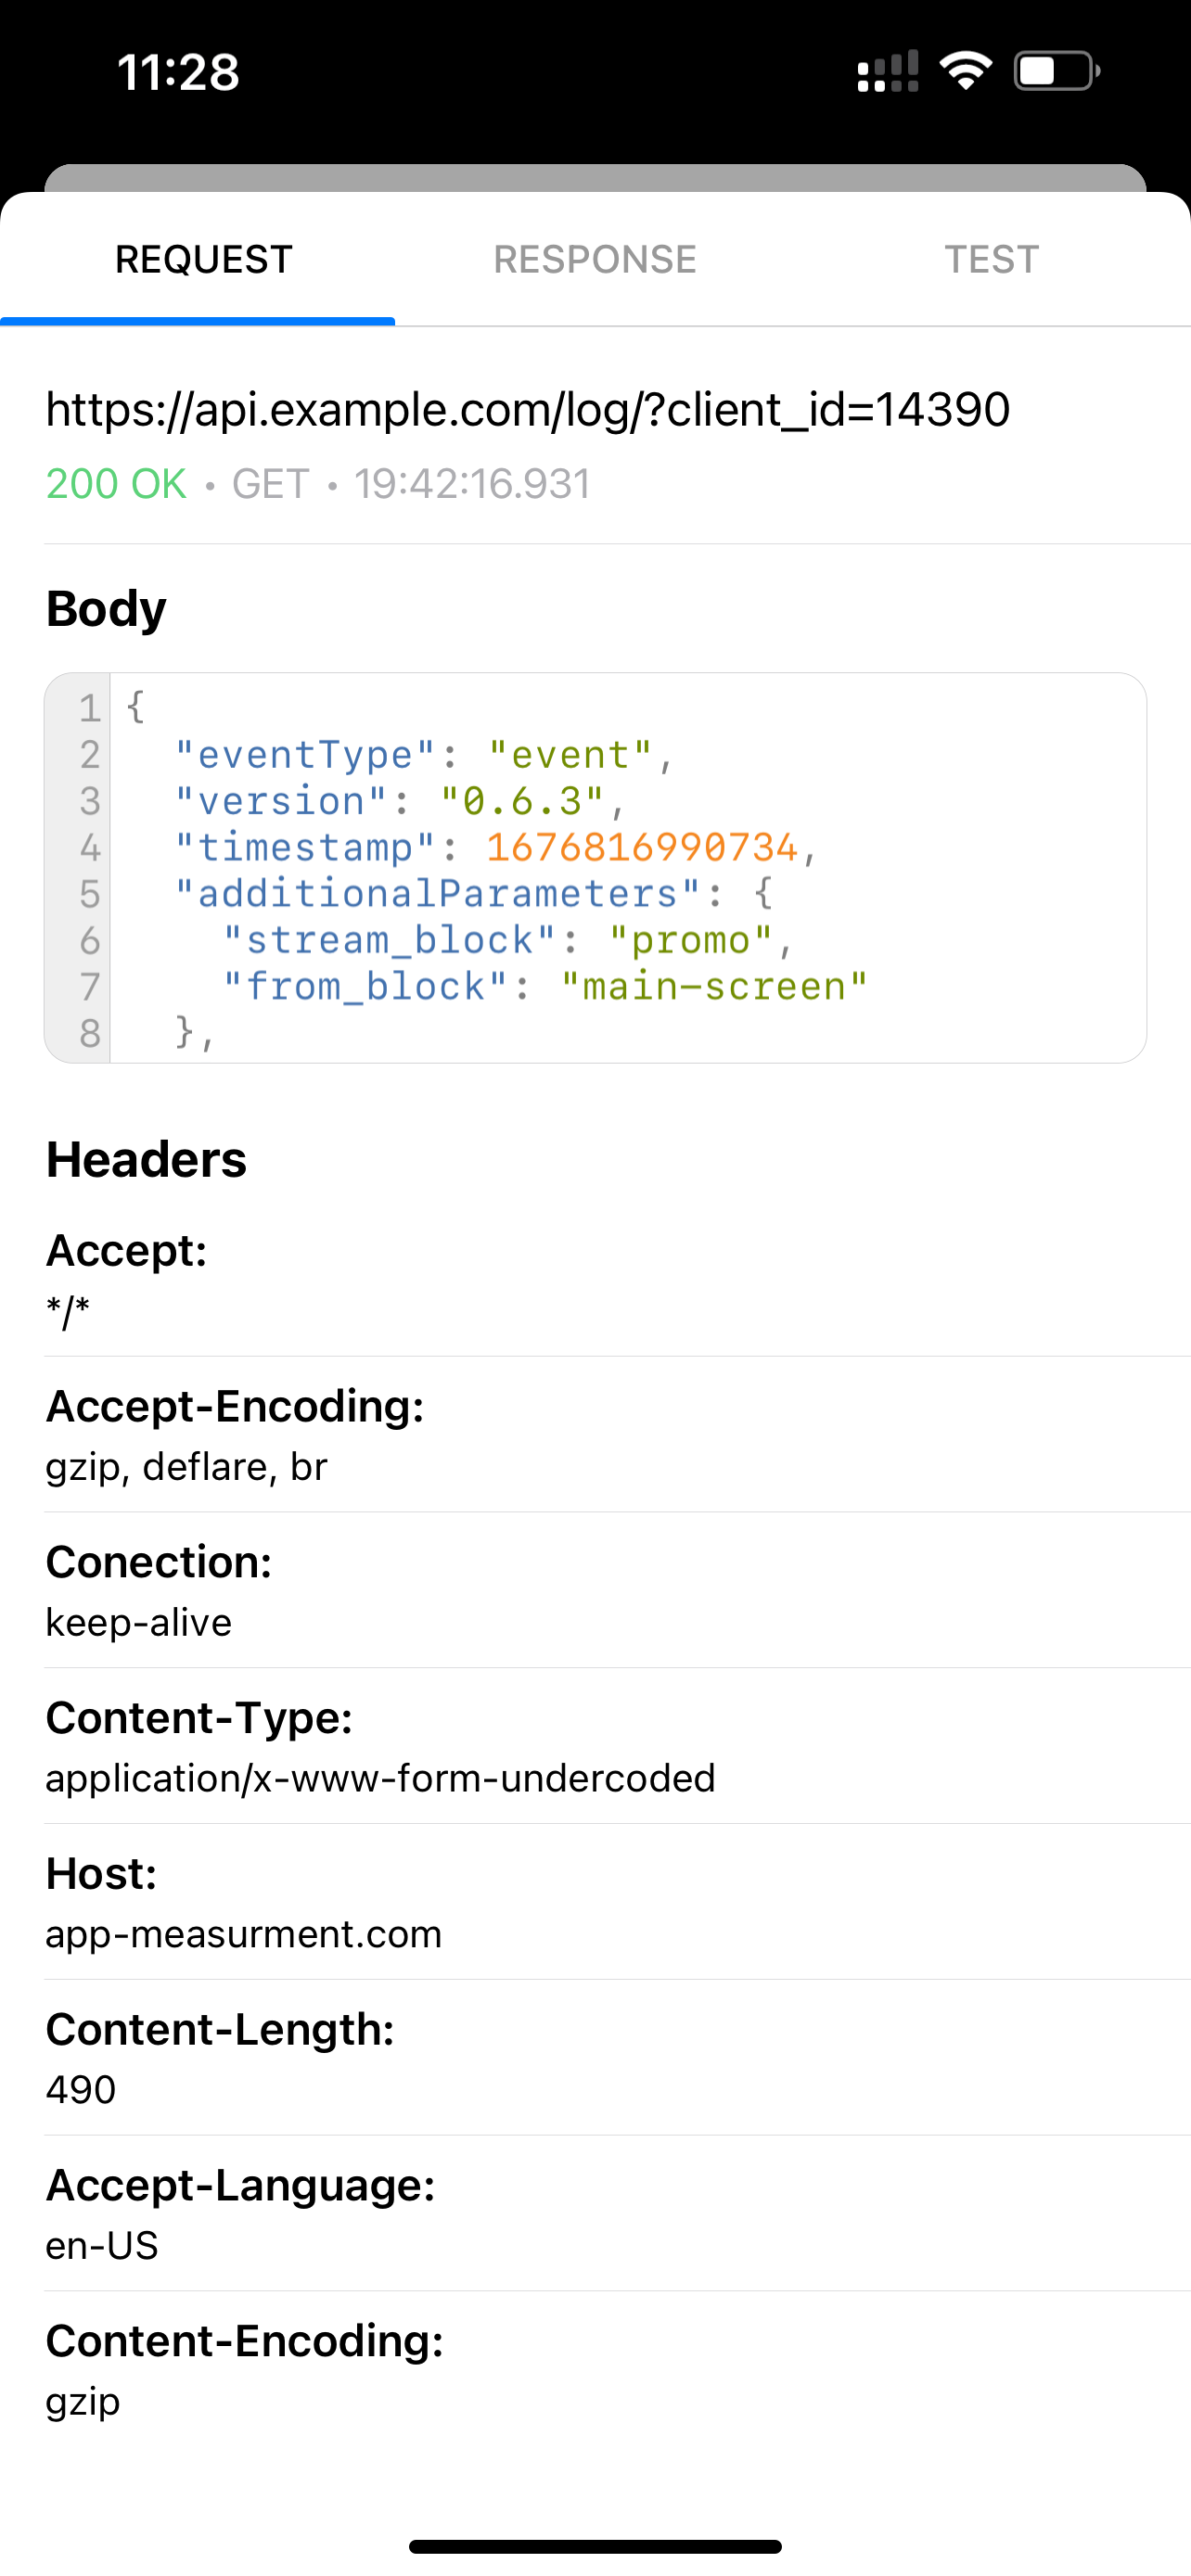
Task: Tap the Host value app-measurment.com
Action: coord(243,1934)
